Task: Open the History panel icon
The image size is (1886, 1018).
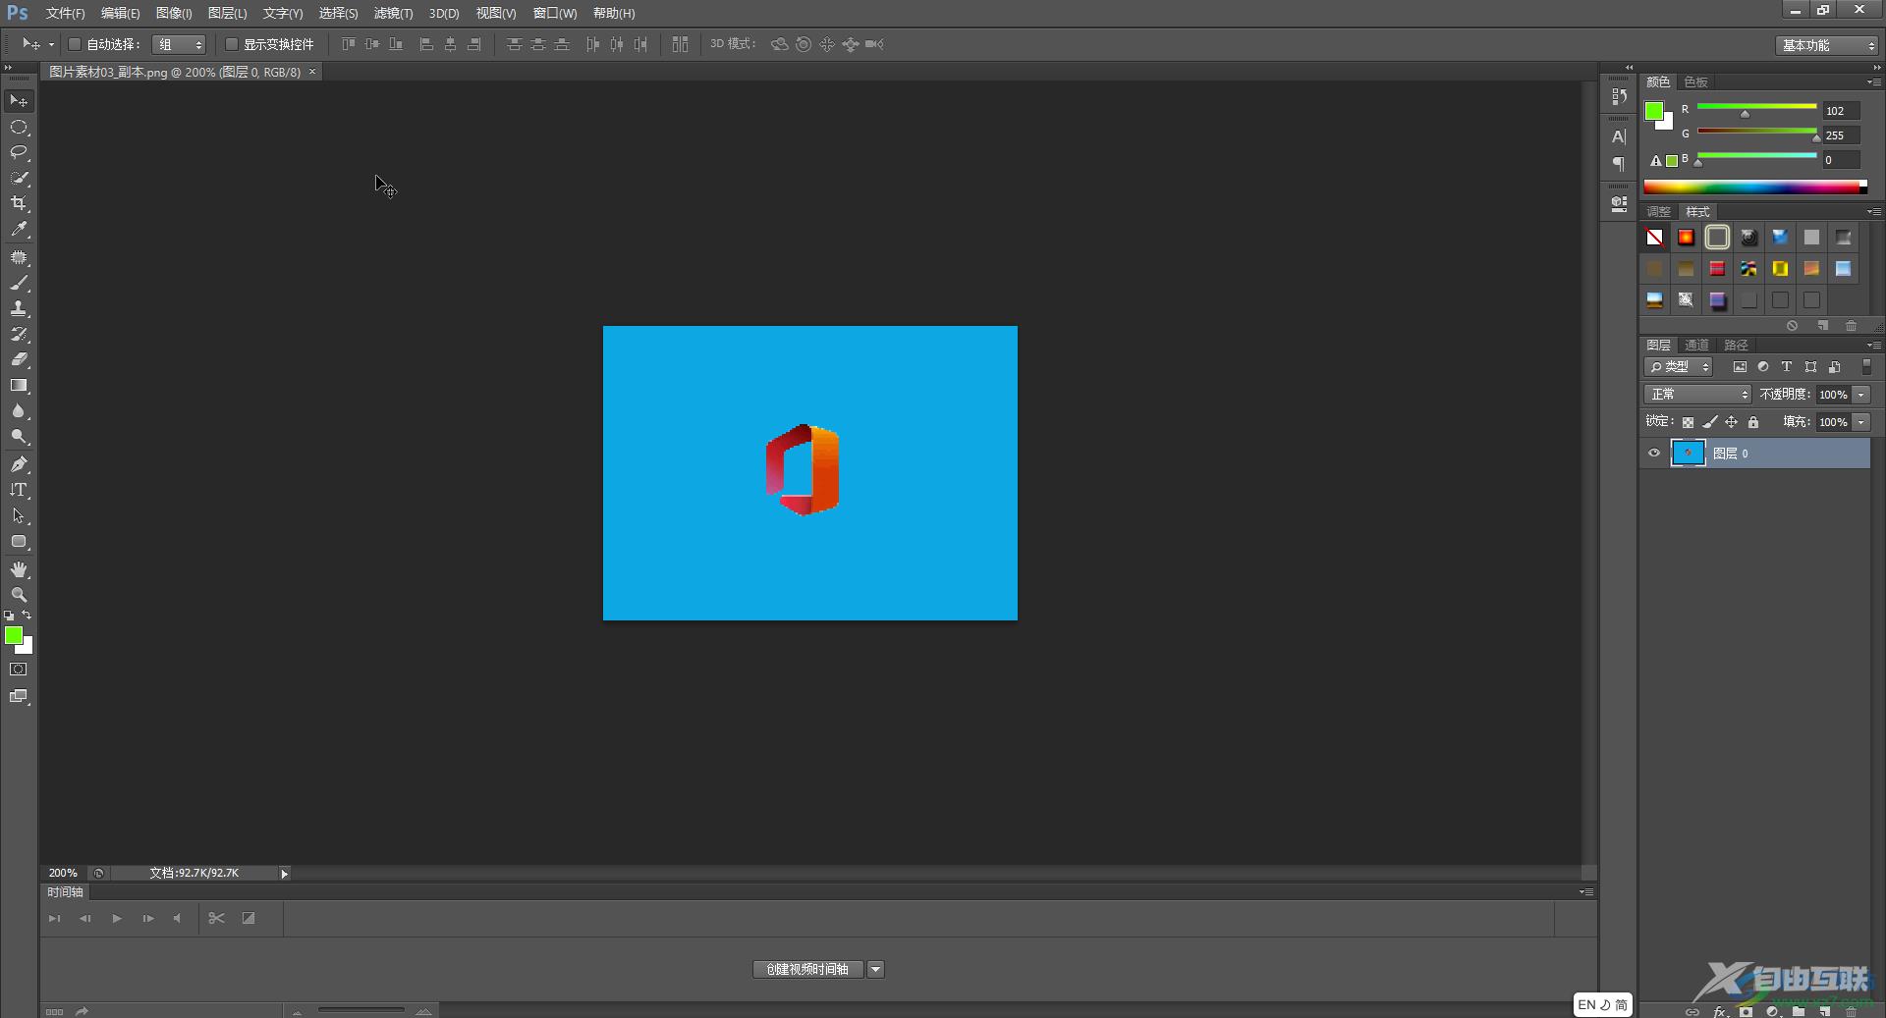Action: tap(1619, 96)
